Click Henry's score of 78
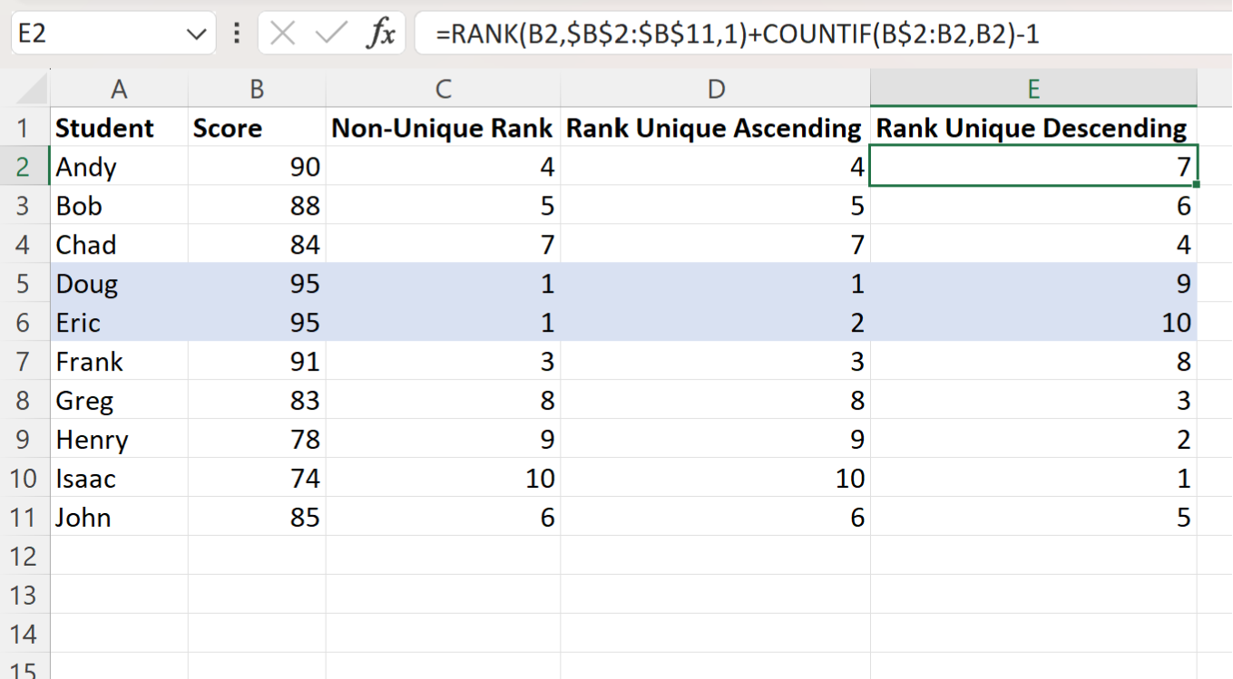Image resolution: width=1233 pixels, height=679 pixels. tap(257, 440)
